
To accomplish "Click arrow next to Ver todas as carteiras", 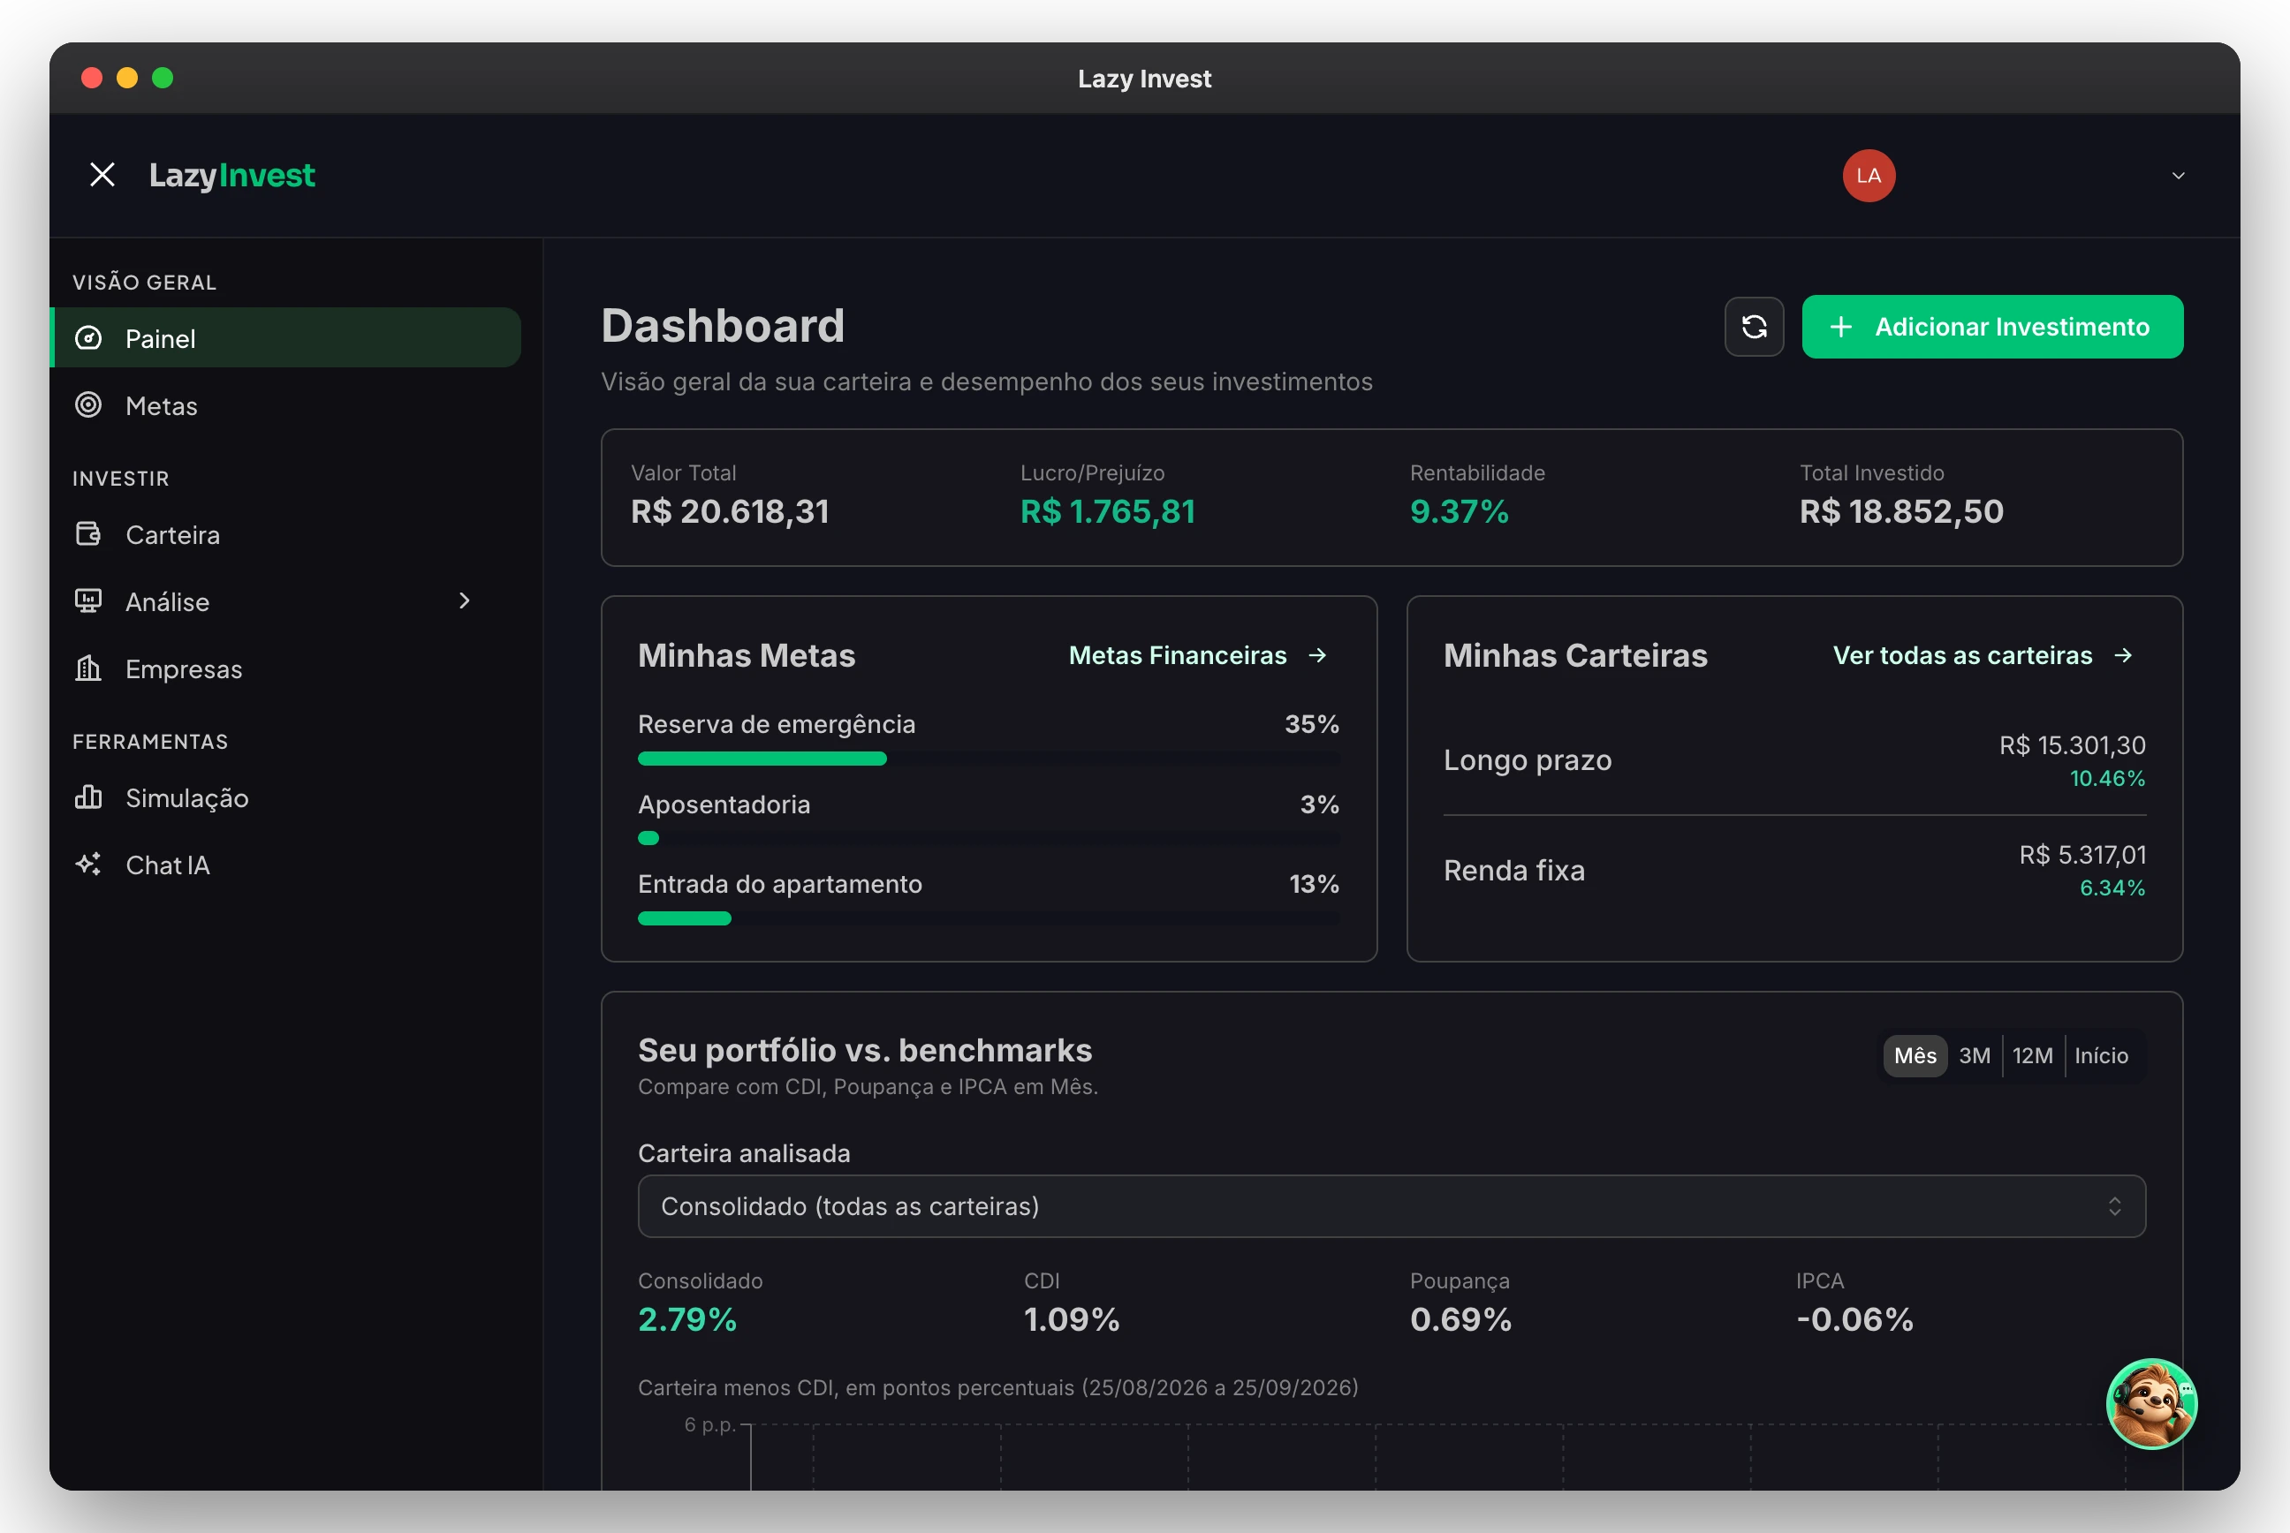I will coord(2123,655).
